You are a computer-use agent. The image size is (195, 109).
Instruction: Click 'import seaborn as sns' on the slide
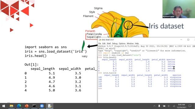(46, 47)
